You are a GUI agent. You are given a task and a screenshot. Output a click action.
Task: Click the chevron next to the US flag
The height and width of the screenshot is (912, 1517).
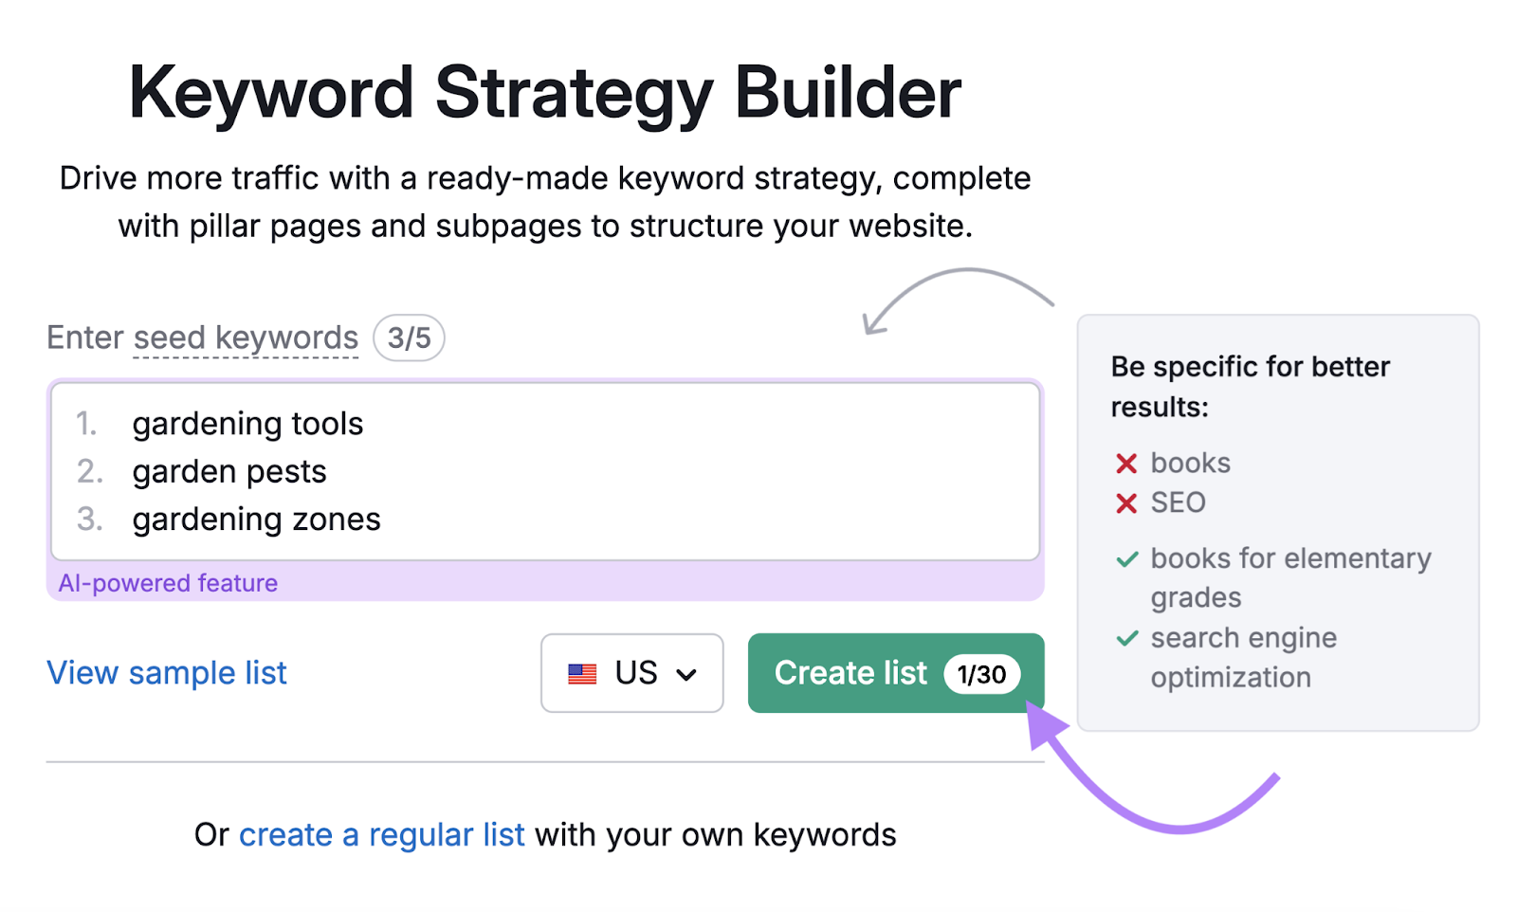tap(685, 674)
